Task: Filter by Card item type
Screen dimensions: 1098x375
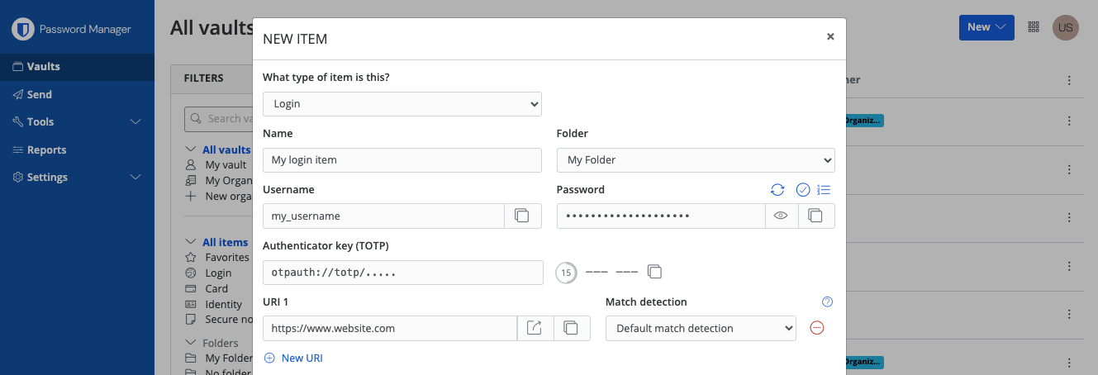Action: click(216, 289)
